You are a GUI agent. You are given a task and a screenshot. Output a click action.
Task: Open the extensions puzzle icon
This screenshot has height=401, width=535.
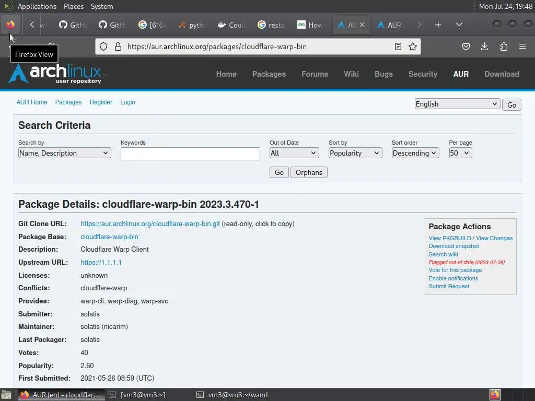504,46
